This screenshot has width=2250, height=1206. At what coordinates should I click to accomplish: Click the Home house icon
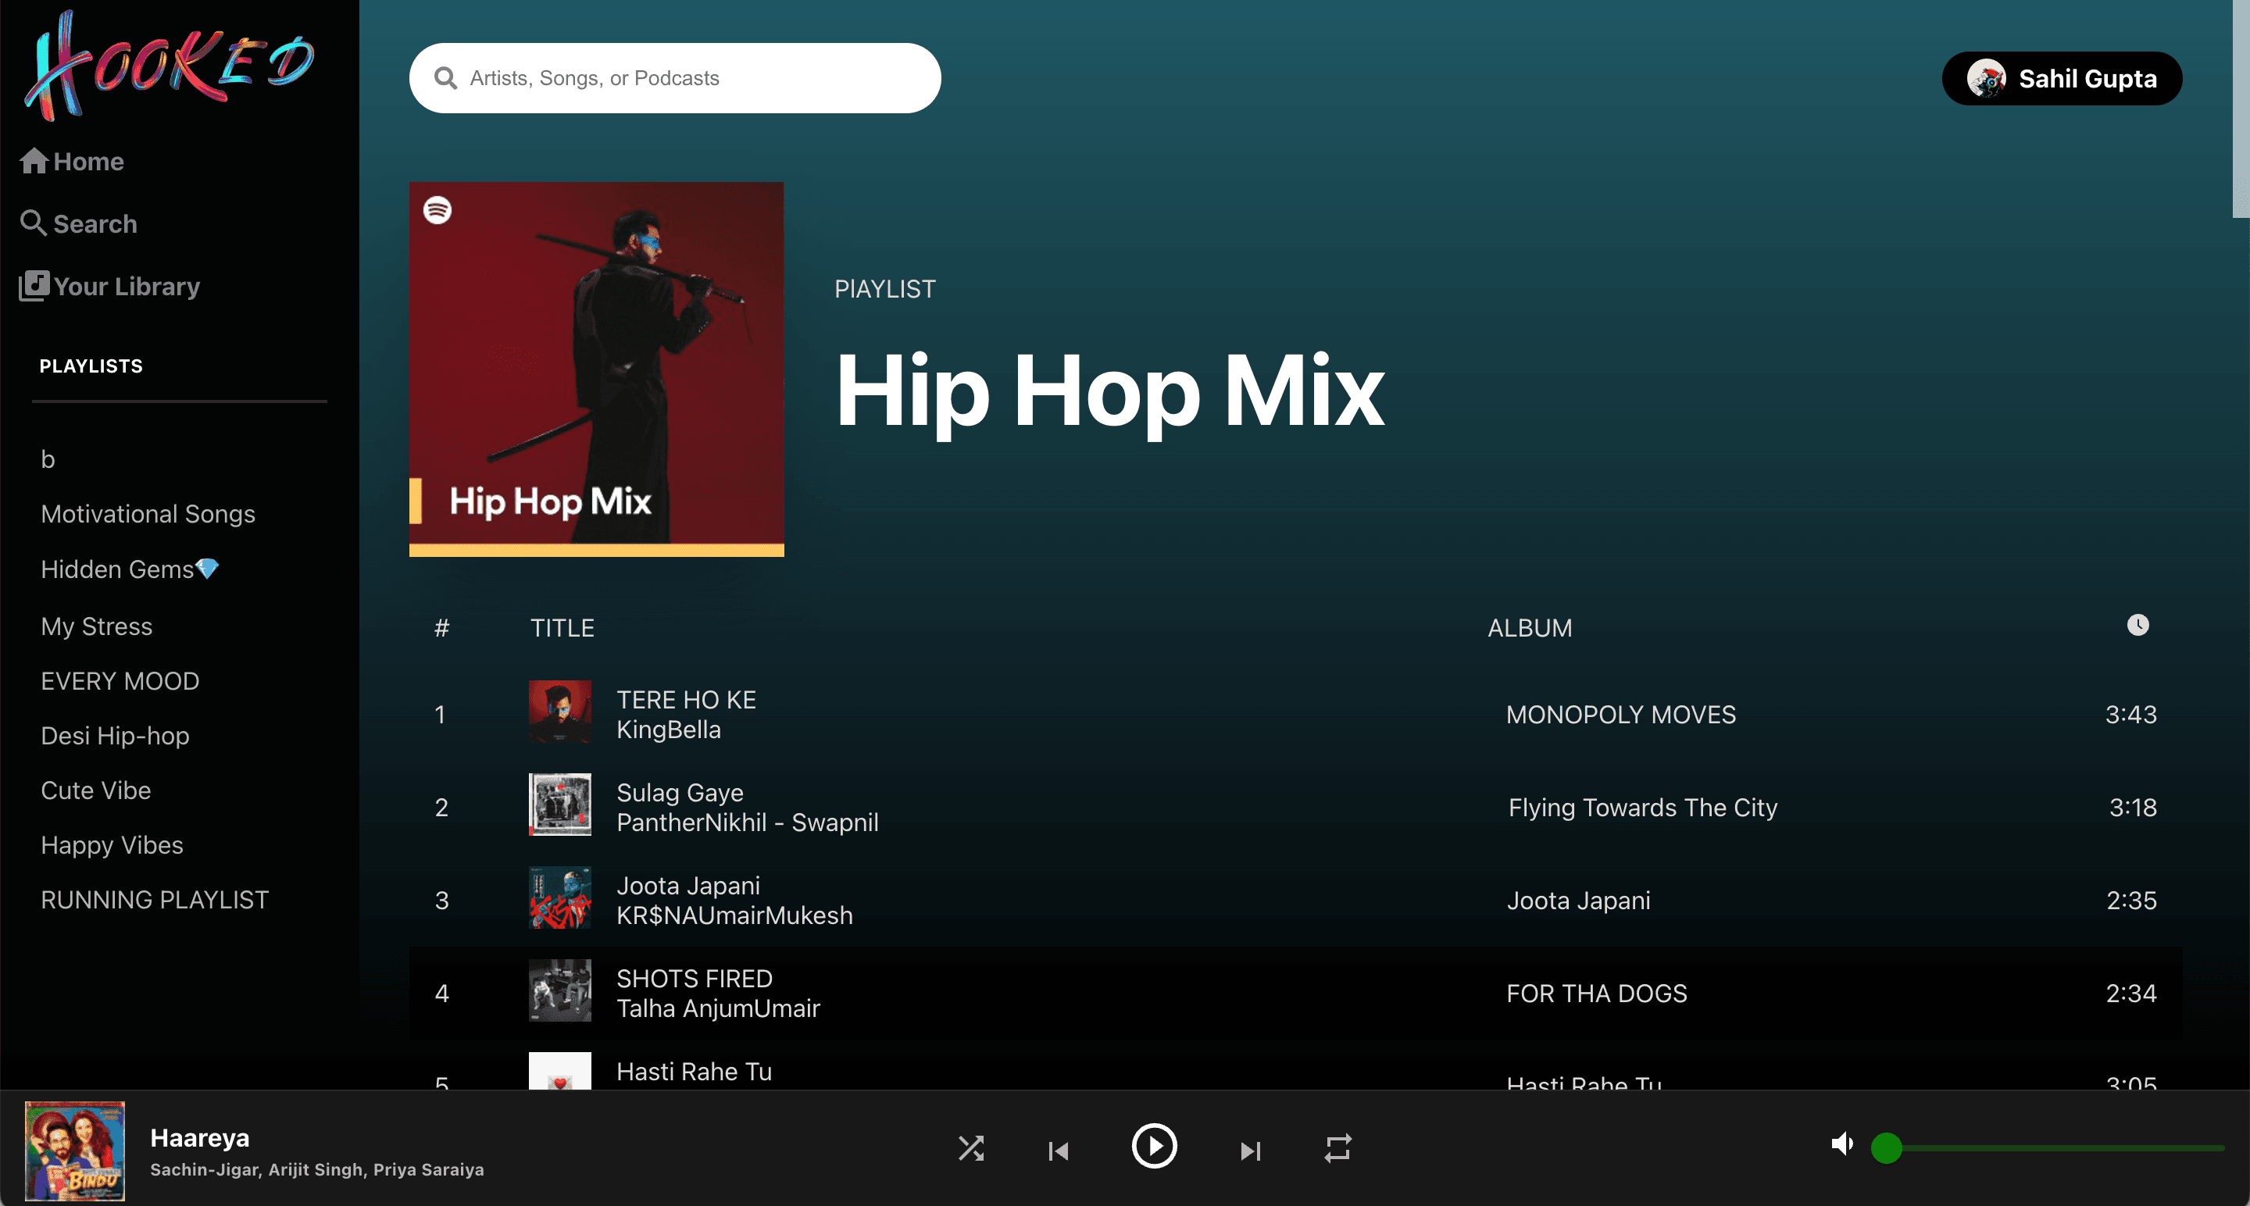[x=34, y=161]
